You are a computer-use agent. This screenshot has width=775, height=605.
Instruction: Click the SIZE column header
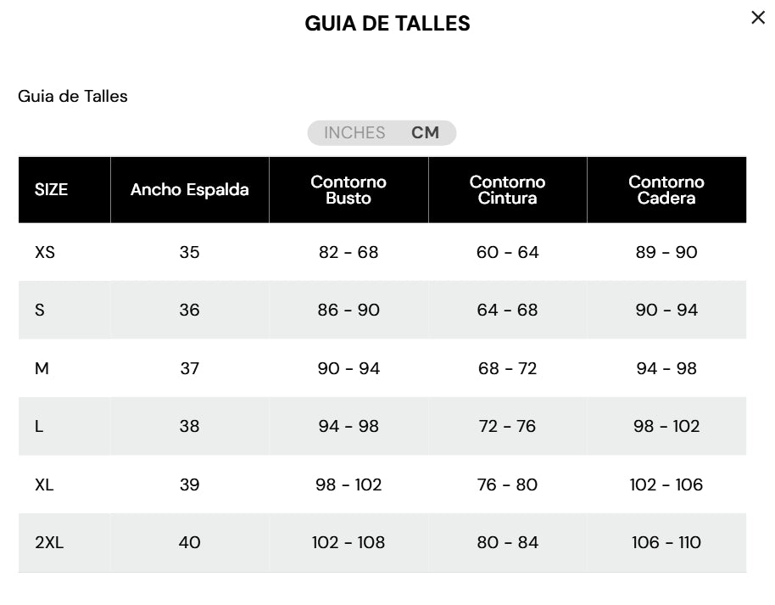pyautogui.click(x=51, y=190)
